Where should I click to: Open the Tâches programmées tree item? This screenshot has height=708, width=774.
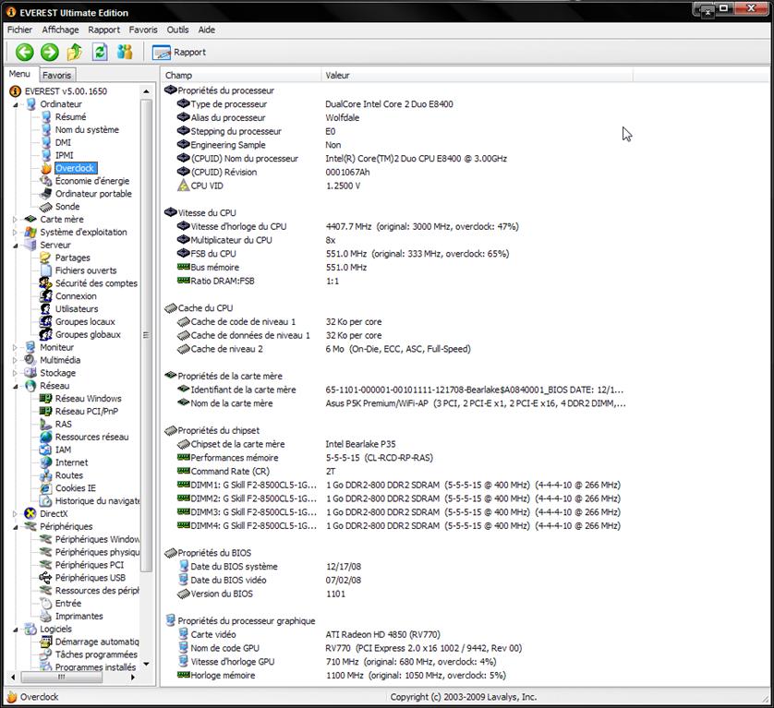point(96,654)
